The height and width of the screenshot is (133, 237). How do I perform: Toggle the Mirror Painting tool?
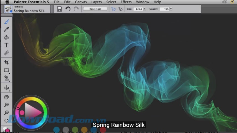(x=6, y=88)
